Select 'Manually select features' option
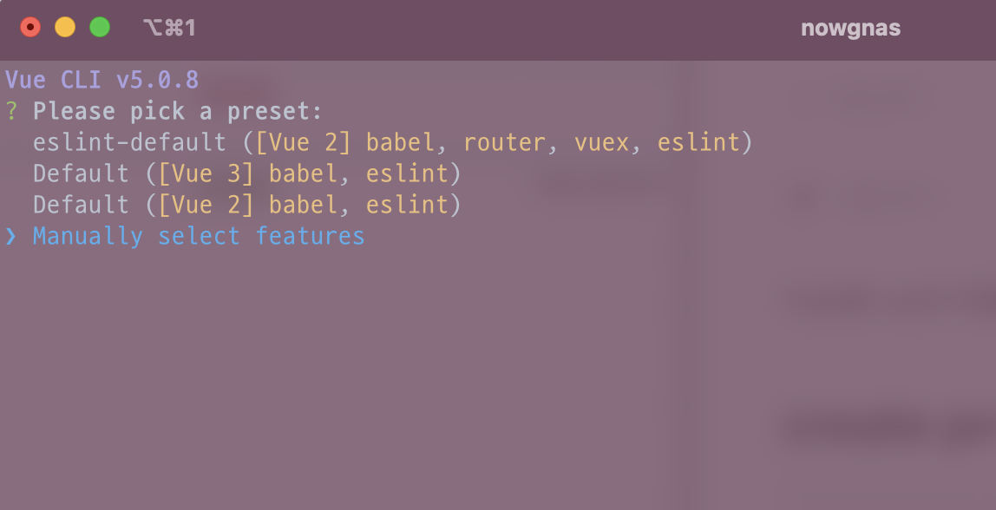The width and height of the screenshot is (996, 510). [199, 236]
